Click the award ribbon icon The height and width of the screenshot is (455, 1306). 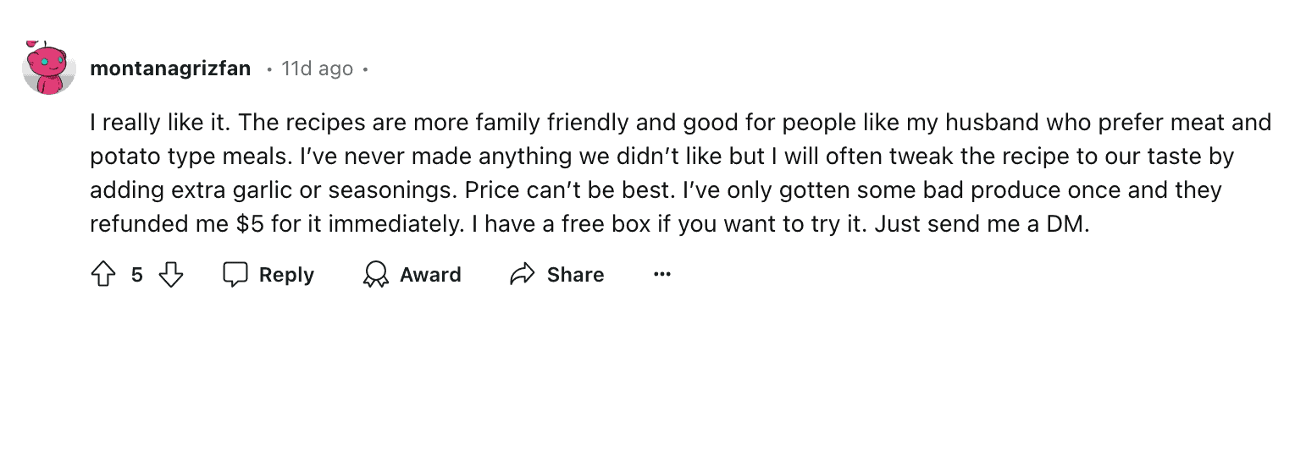click(374, 274)
